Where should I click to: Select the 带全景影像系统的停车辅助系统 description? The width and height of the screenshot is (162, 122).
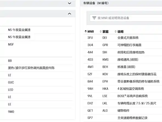pyautogui.click(x=138, y=82)
